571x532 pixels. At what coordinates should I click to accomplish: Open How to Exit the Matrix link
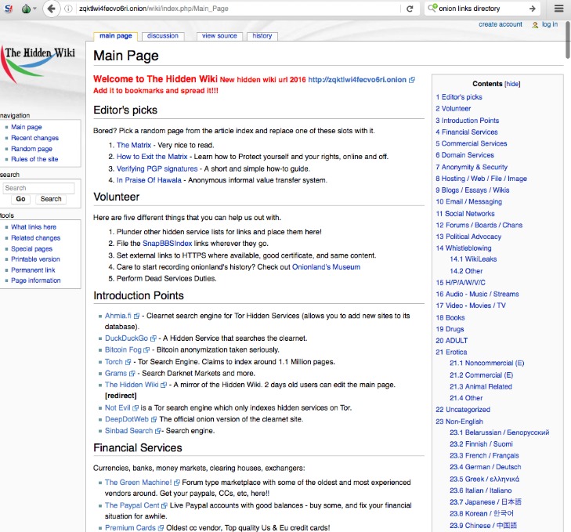pyautogui.click(x=152, y=157)
